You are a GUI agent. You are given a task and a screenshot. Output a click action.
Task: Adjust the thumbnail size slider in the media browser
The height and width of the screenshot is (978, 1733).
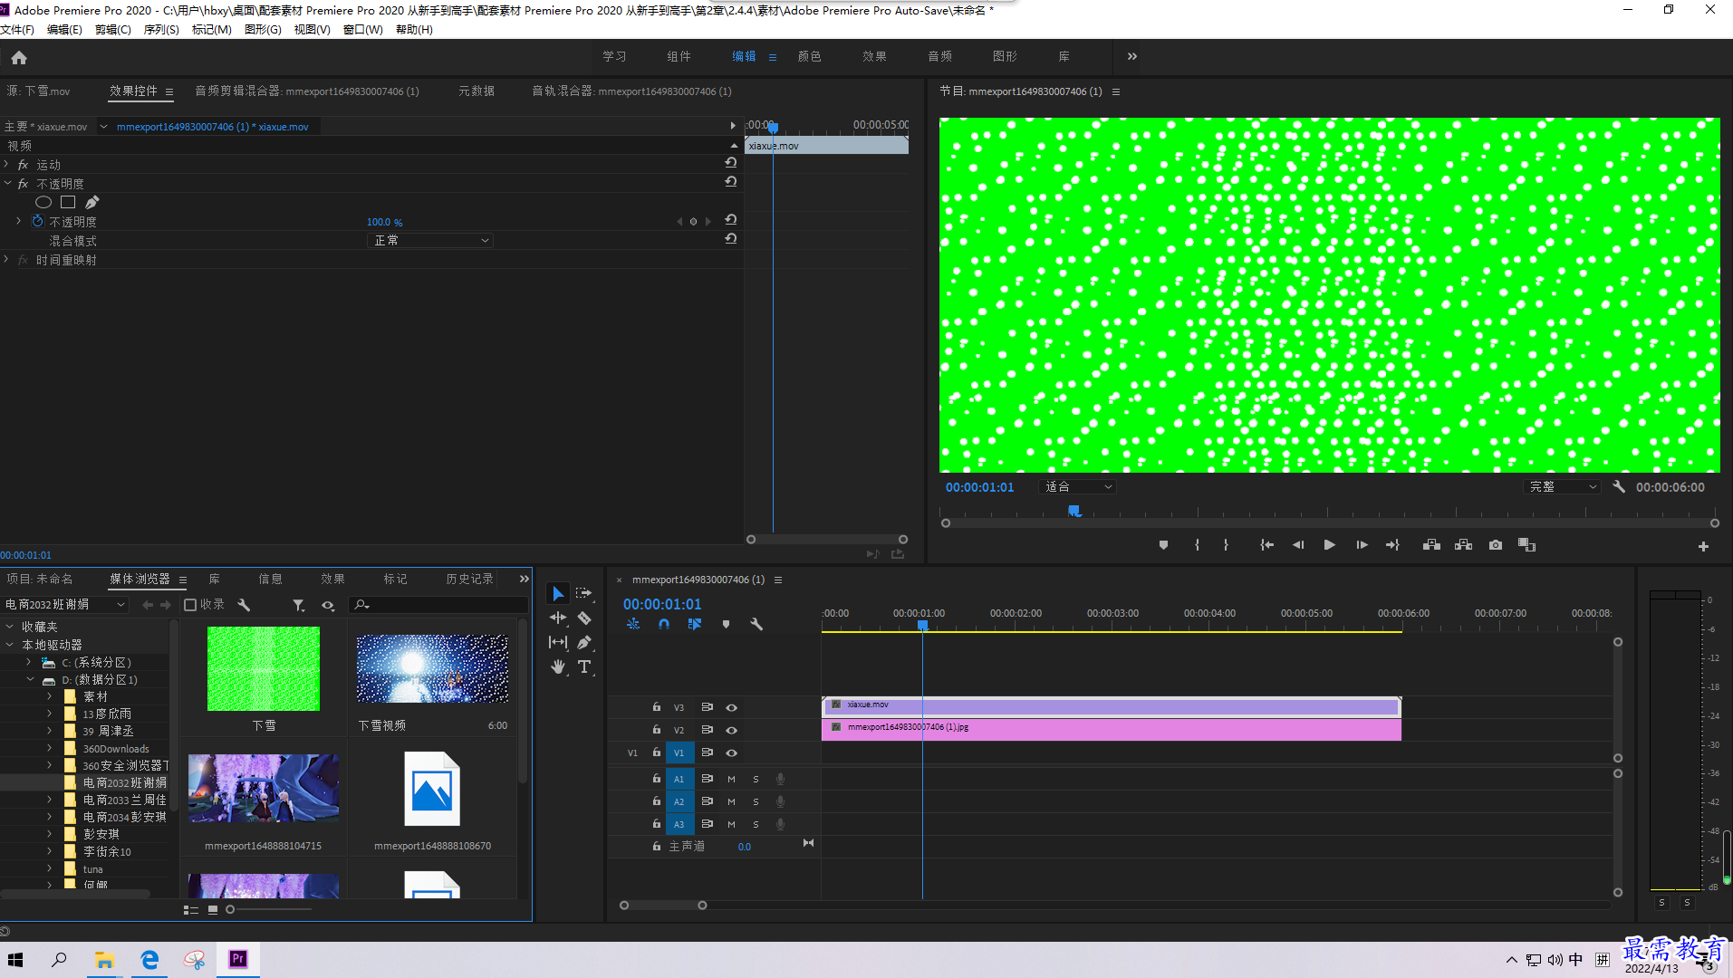[x=230, y=909]
